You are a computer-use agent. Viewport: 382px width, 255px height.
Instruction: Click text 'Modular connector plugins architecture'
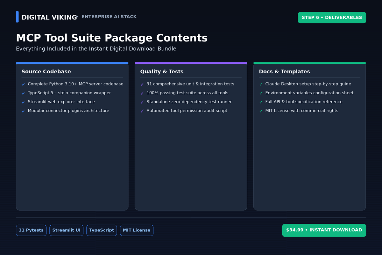[68, 111]
